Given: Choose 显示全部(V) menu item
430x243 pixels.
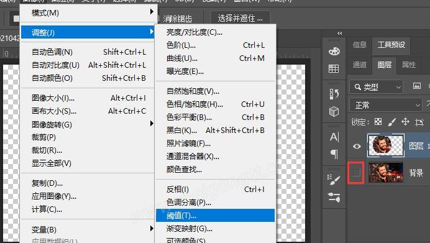Looking at the screenshot, I should (88, 163).
